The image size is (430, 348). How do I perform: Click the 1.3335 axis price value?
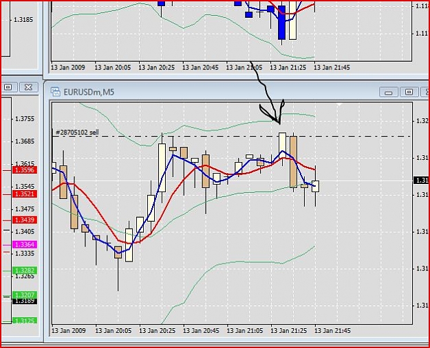[25, 253]
